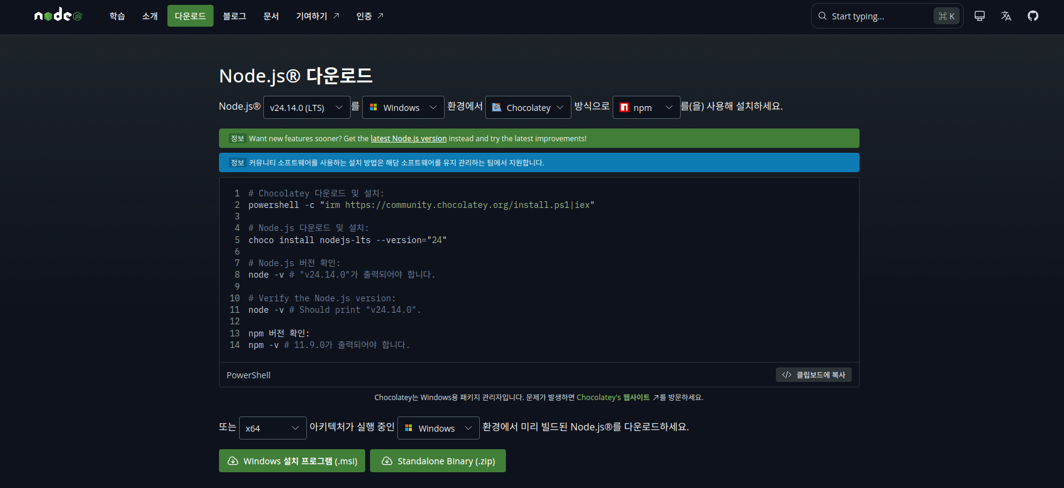The height and width of the screenshot is (488, 1064).
Task: Download Standalone Binary (.zip)
Action: pyautogui.click(x=437, y=461)
